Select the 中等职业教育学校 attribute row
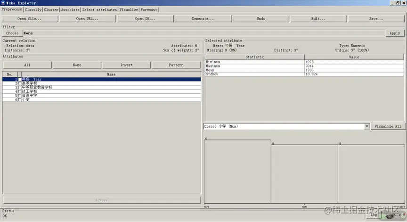The width and height of the screenshot is (407, 222). (x=101, y=87)
